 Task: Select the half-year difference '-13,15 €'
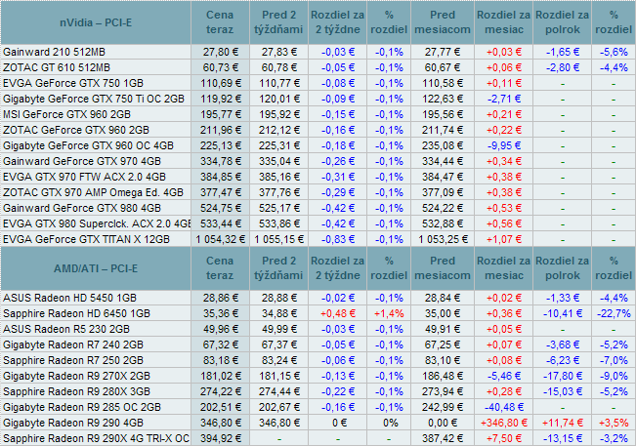click(562, 438)
